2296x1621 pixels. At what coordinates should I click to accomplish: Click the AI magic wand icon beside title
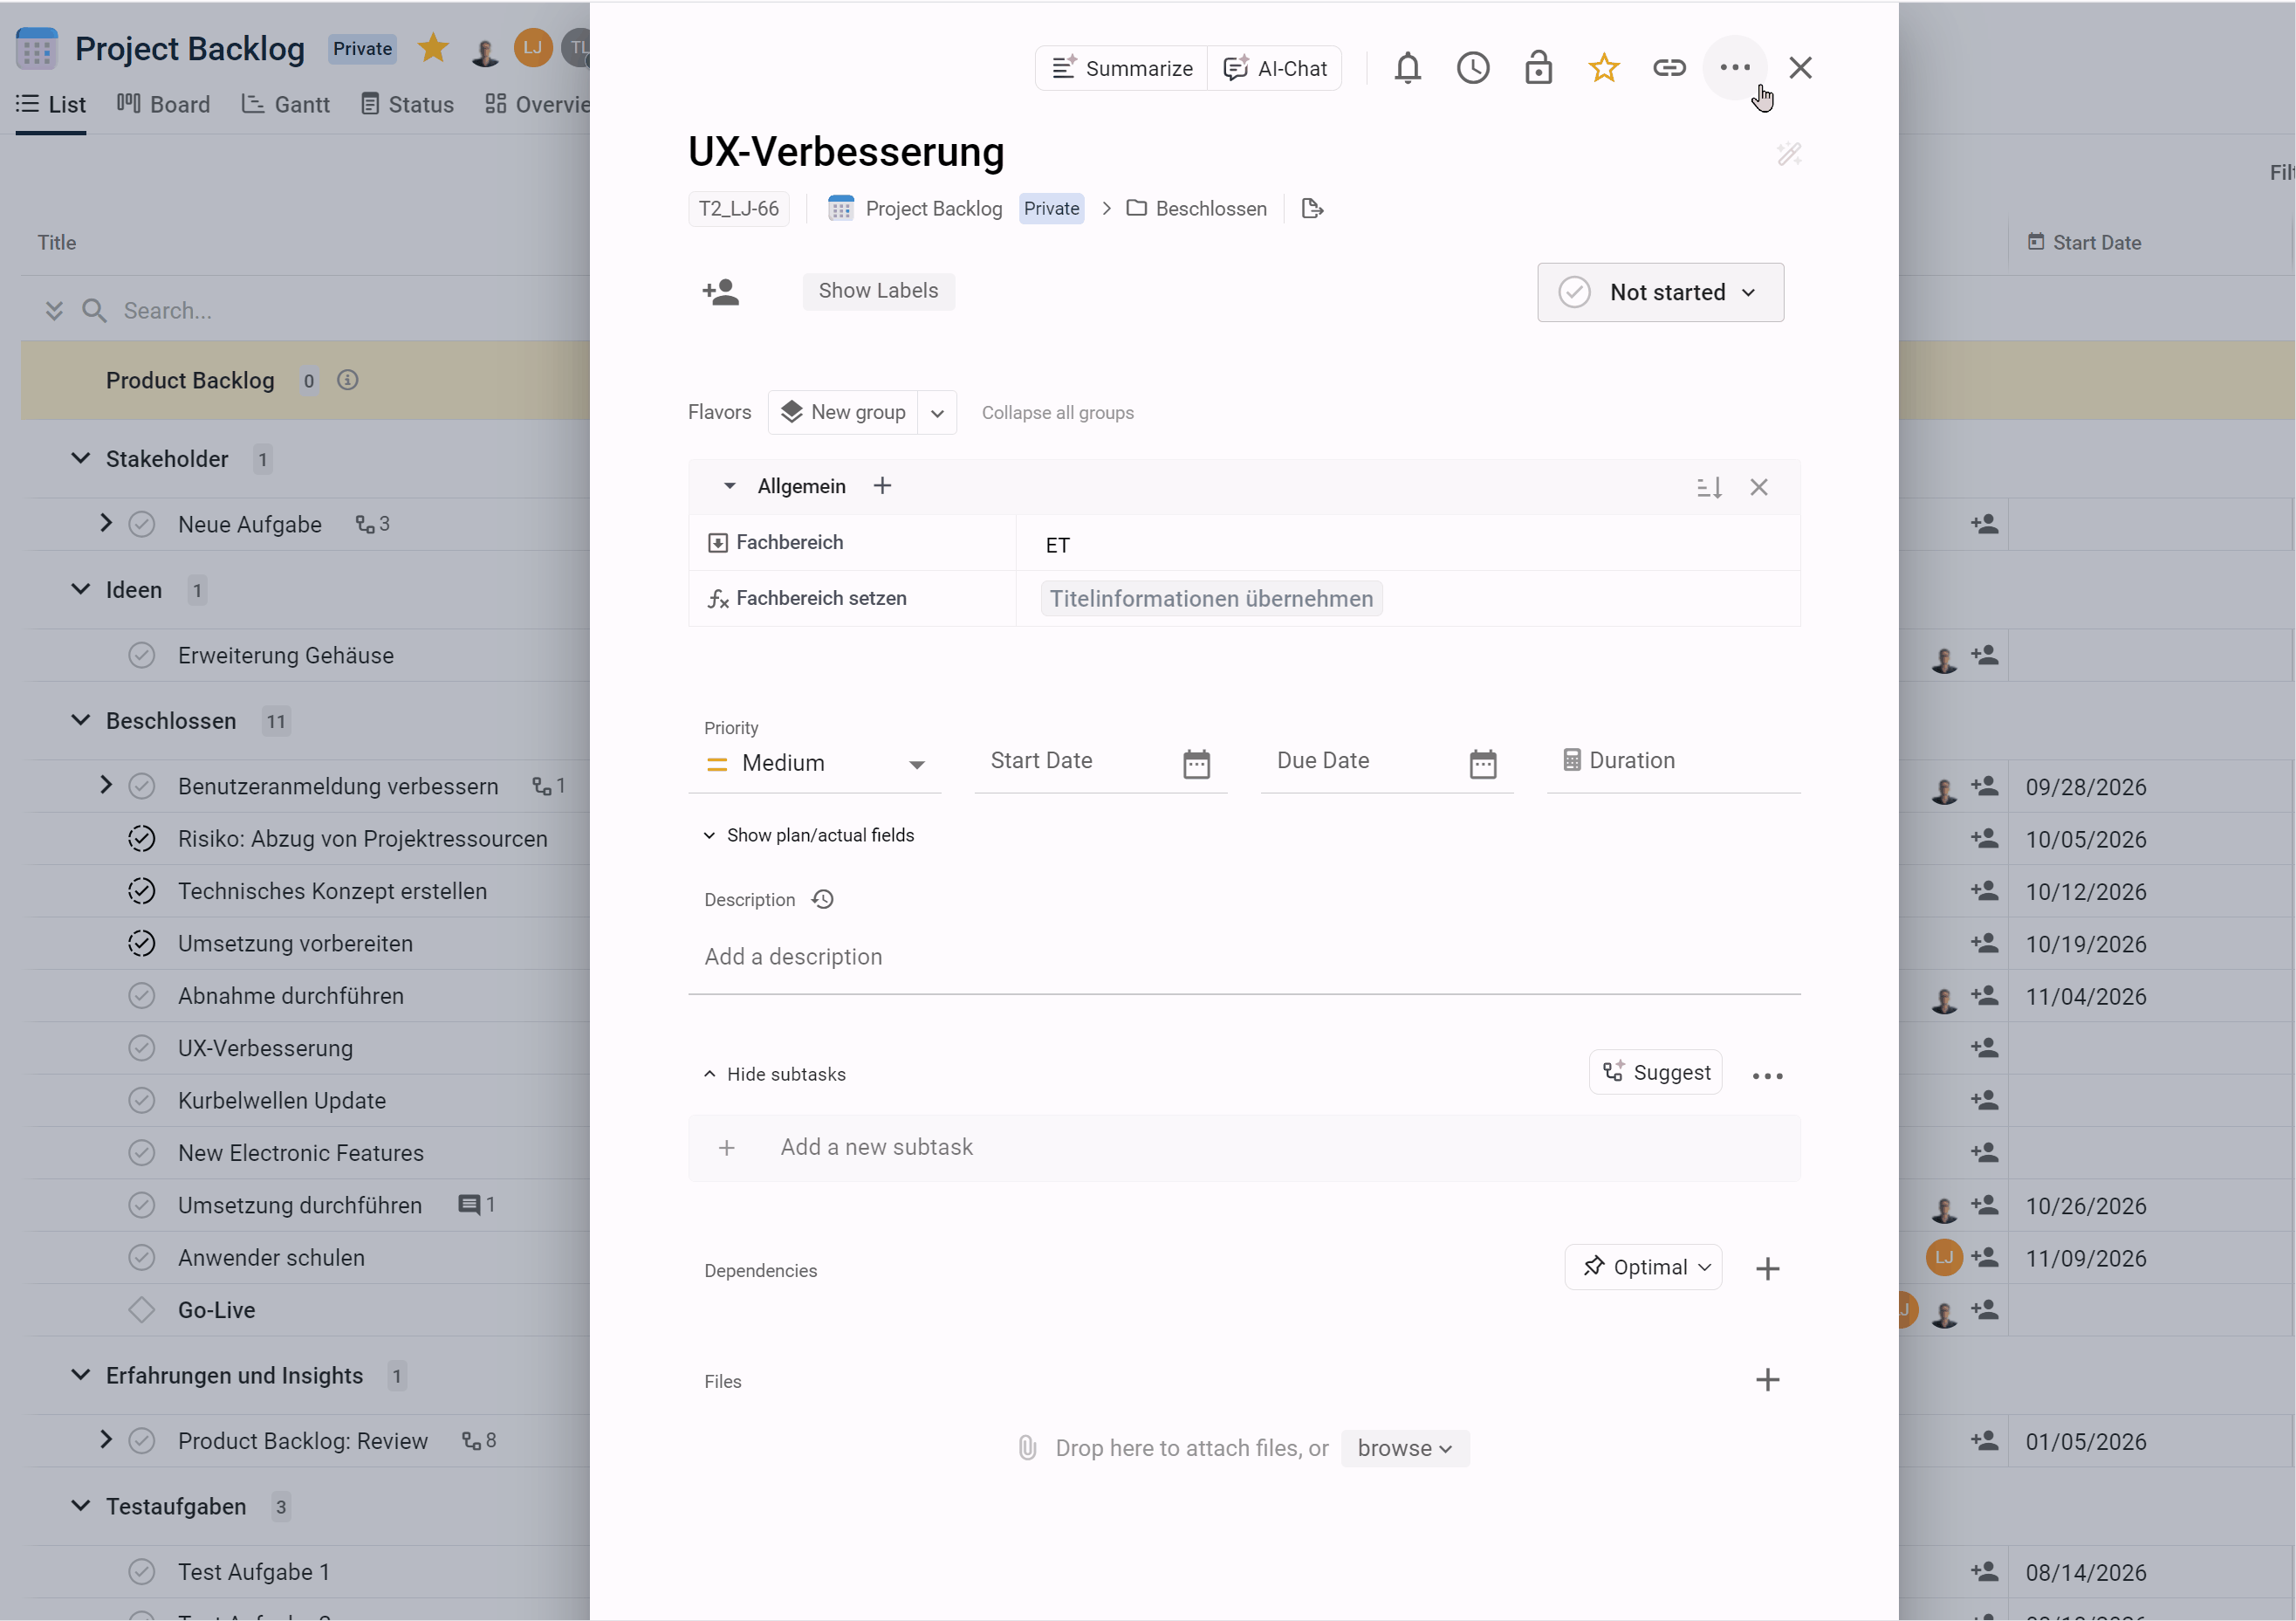coord(1788,154)
